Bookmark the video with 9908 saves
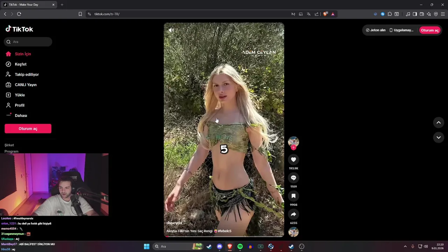The height and width of the screenshot is (252, 448). [x=293, y=196]
